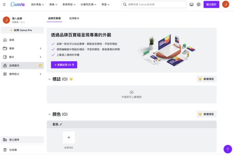Click the 個人品牌 team name
Screen dimensions: 234x155
coord(17,18)
